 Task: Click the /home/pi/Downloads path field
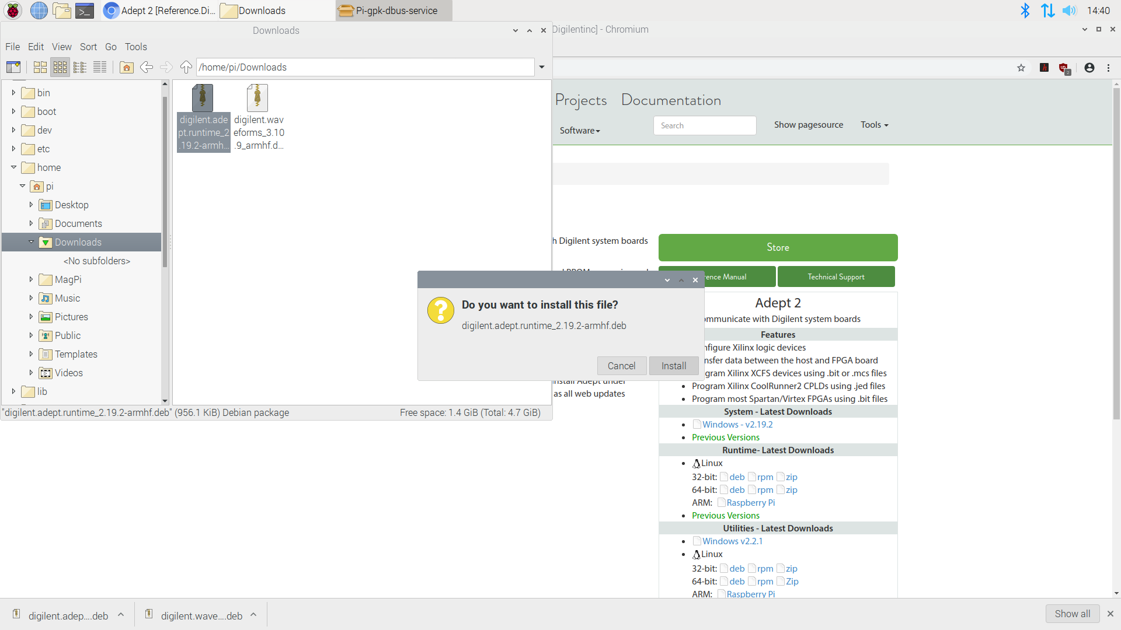pyautogui.click(x=365, y=67)
